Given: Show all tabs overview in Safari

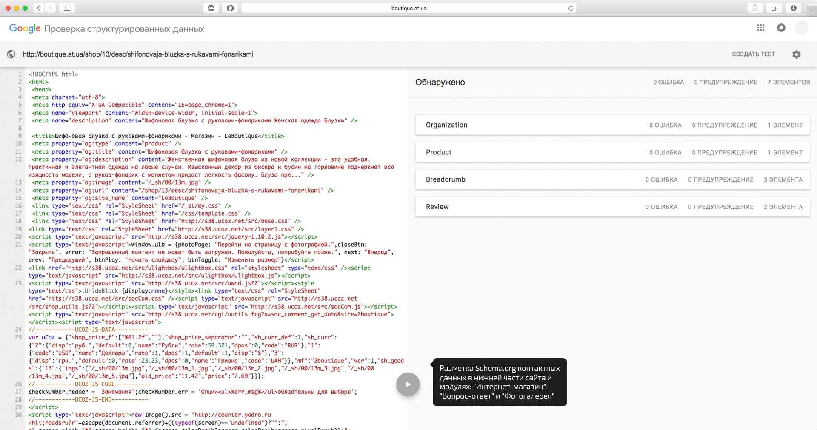Looking at the screenshot, I should pos(774,8).
